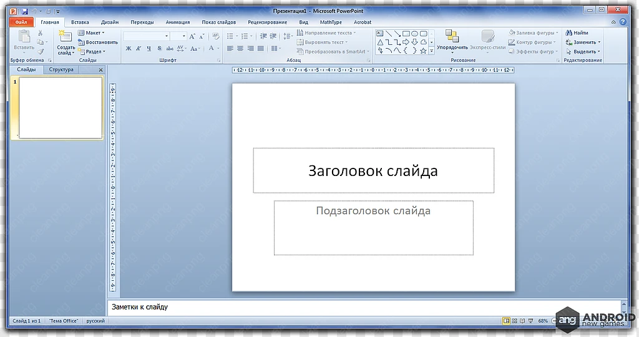Align text right
This screenshot has width=639, height=337.
coord(250,49)
